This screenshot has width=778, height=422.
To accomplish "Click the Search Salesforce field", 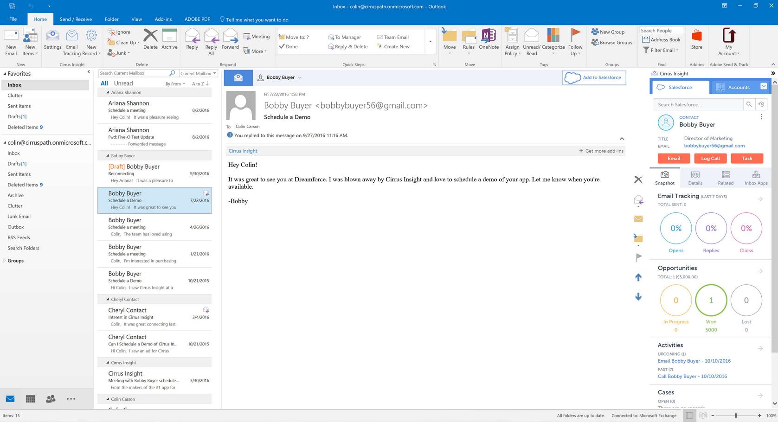I will 698,104.
